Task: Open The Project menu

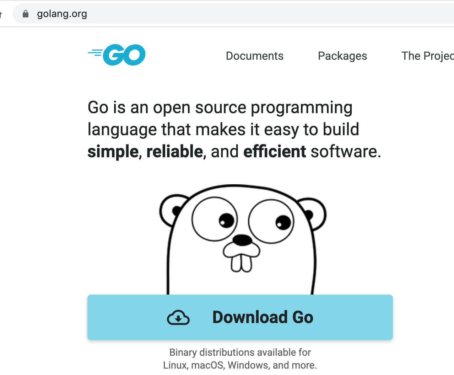Action: point(428,56)
